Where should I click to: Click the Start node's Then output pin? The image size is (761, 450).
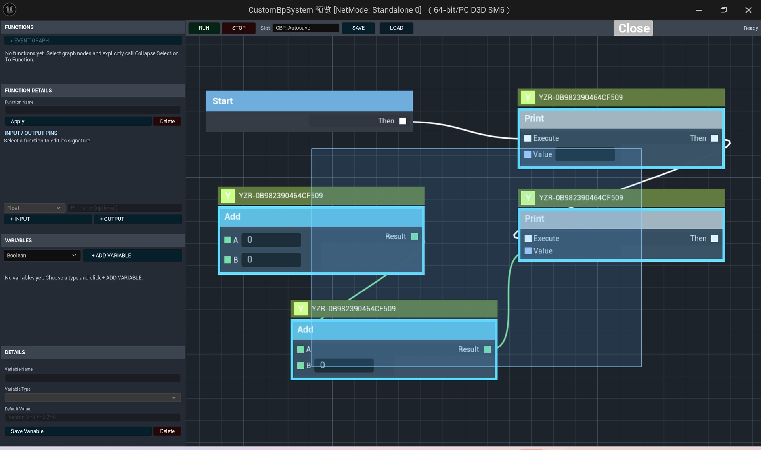tap(403, 121)
